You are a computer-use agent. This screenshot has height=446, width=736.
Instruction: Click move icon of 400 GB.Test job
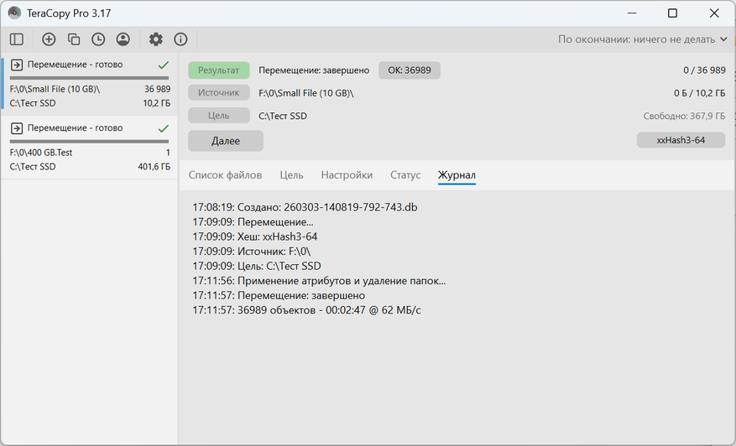click(17, 128)
